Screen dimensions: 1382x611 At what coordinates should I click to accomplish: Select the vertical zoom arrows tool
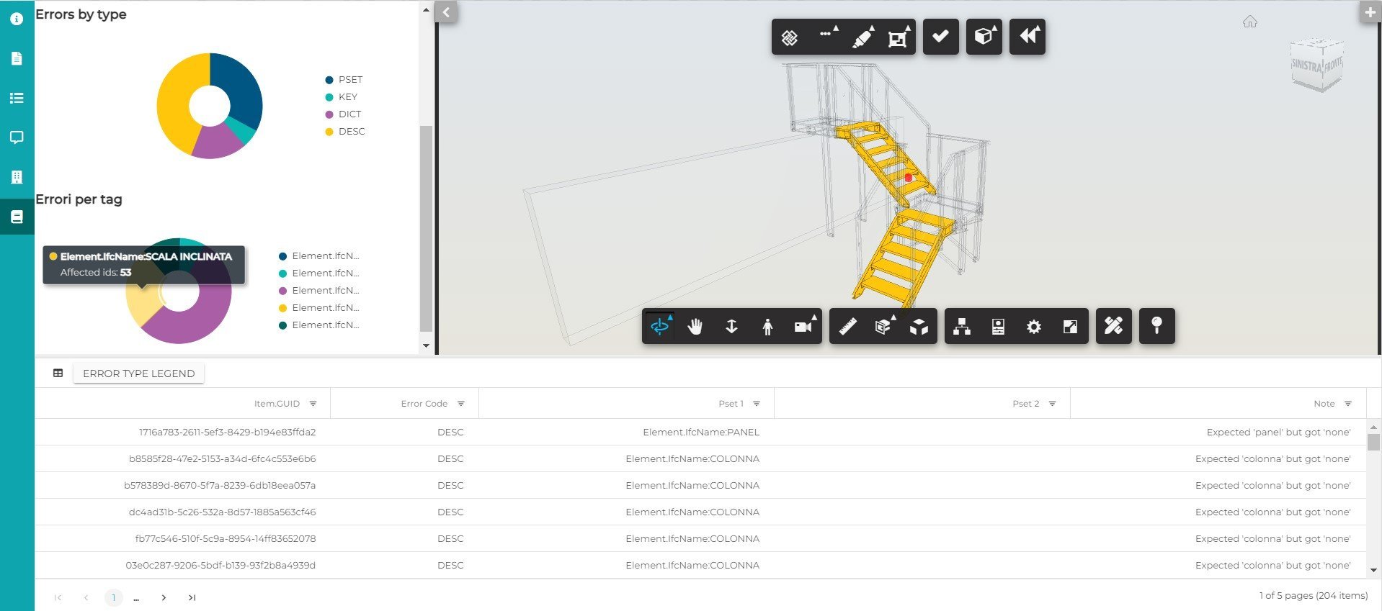point(731,327)
